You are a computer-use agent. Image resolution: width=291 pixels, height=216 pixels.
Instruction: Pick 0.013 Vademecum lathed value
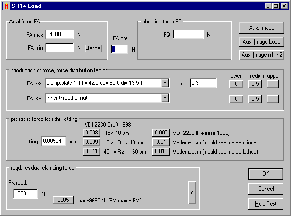pos(161,151)
